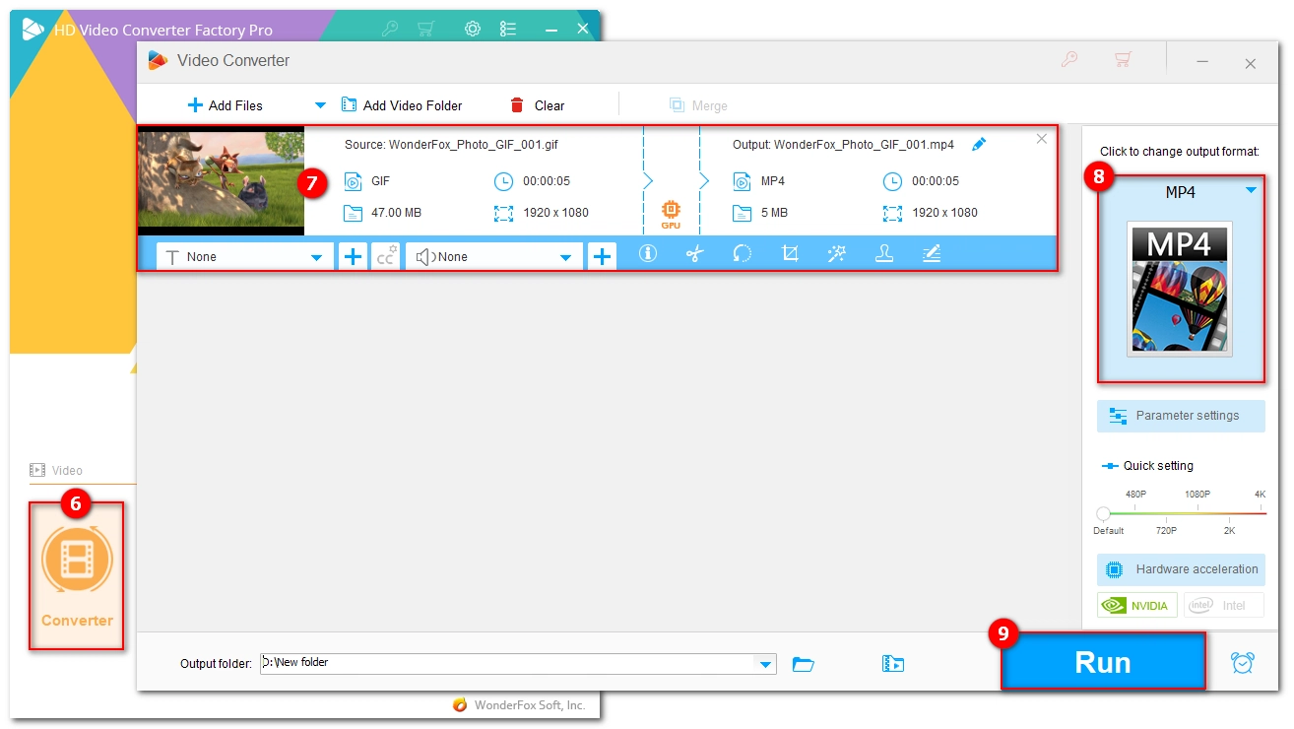The width and height of the screenshot is (1294, 729).
Task: Open the watermark stamp tool
Action: pyautogui.click(x=884, y=253)
